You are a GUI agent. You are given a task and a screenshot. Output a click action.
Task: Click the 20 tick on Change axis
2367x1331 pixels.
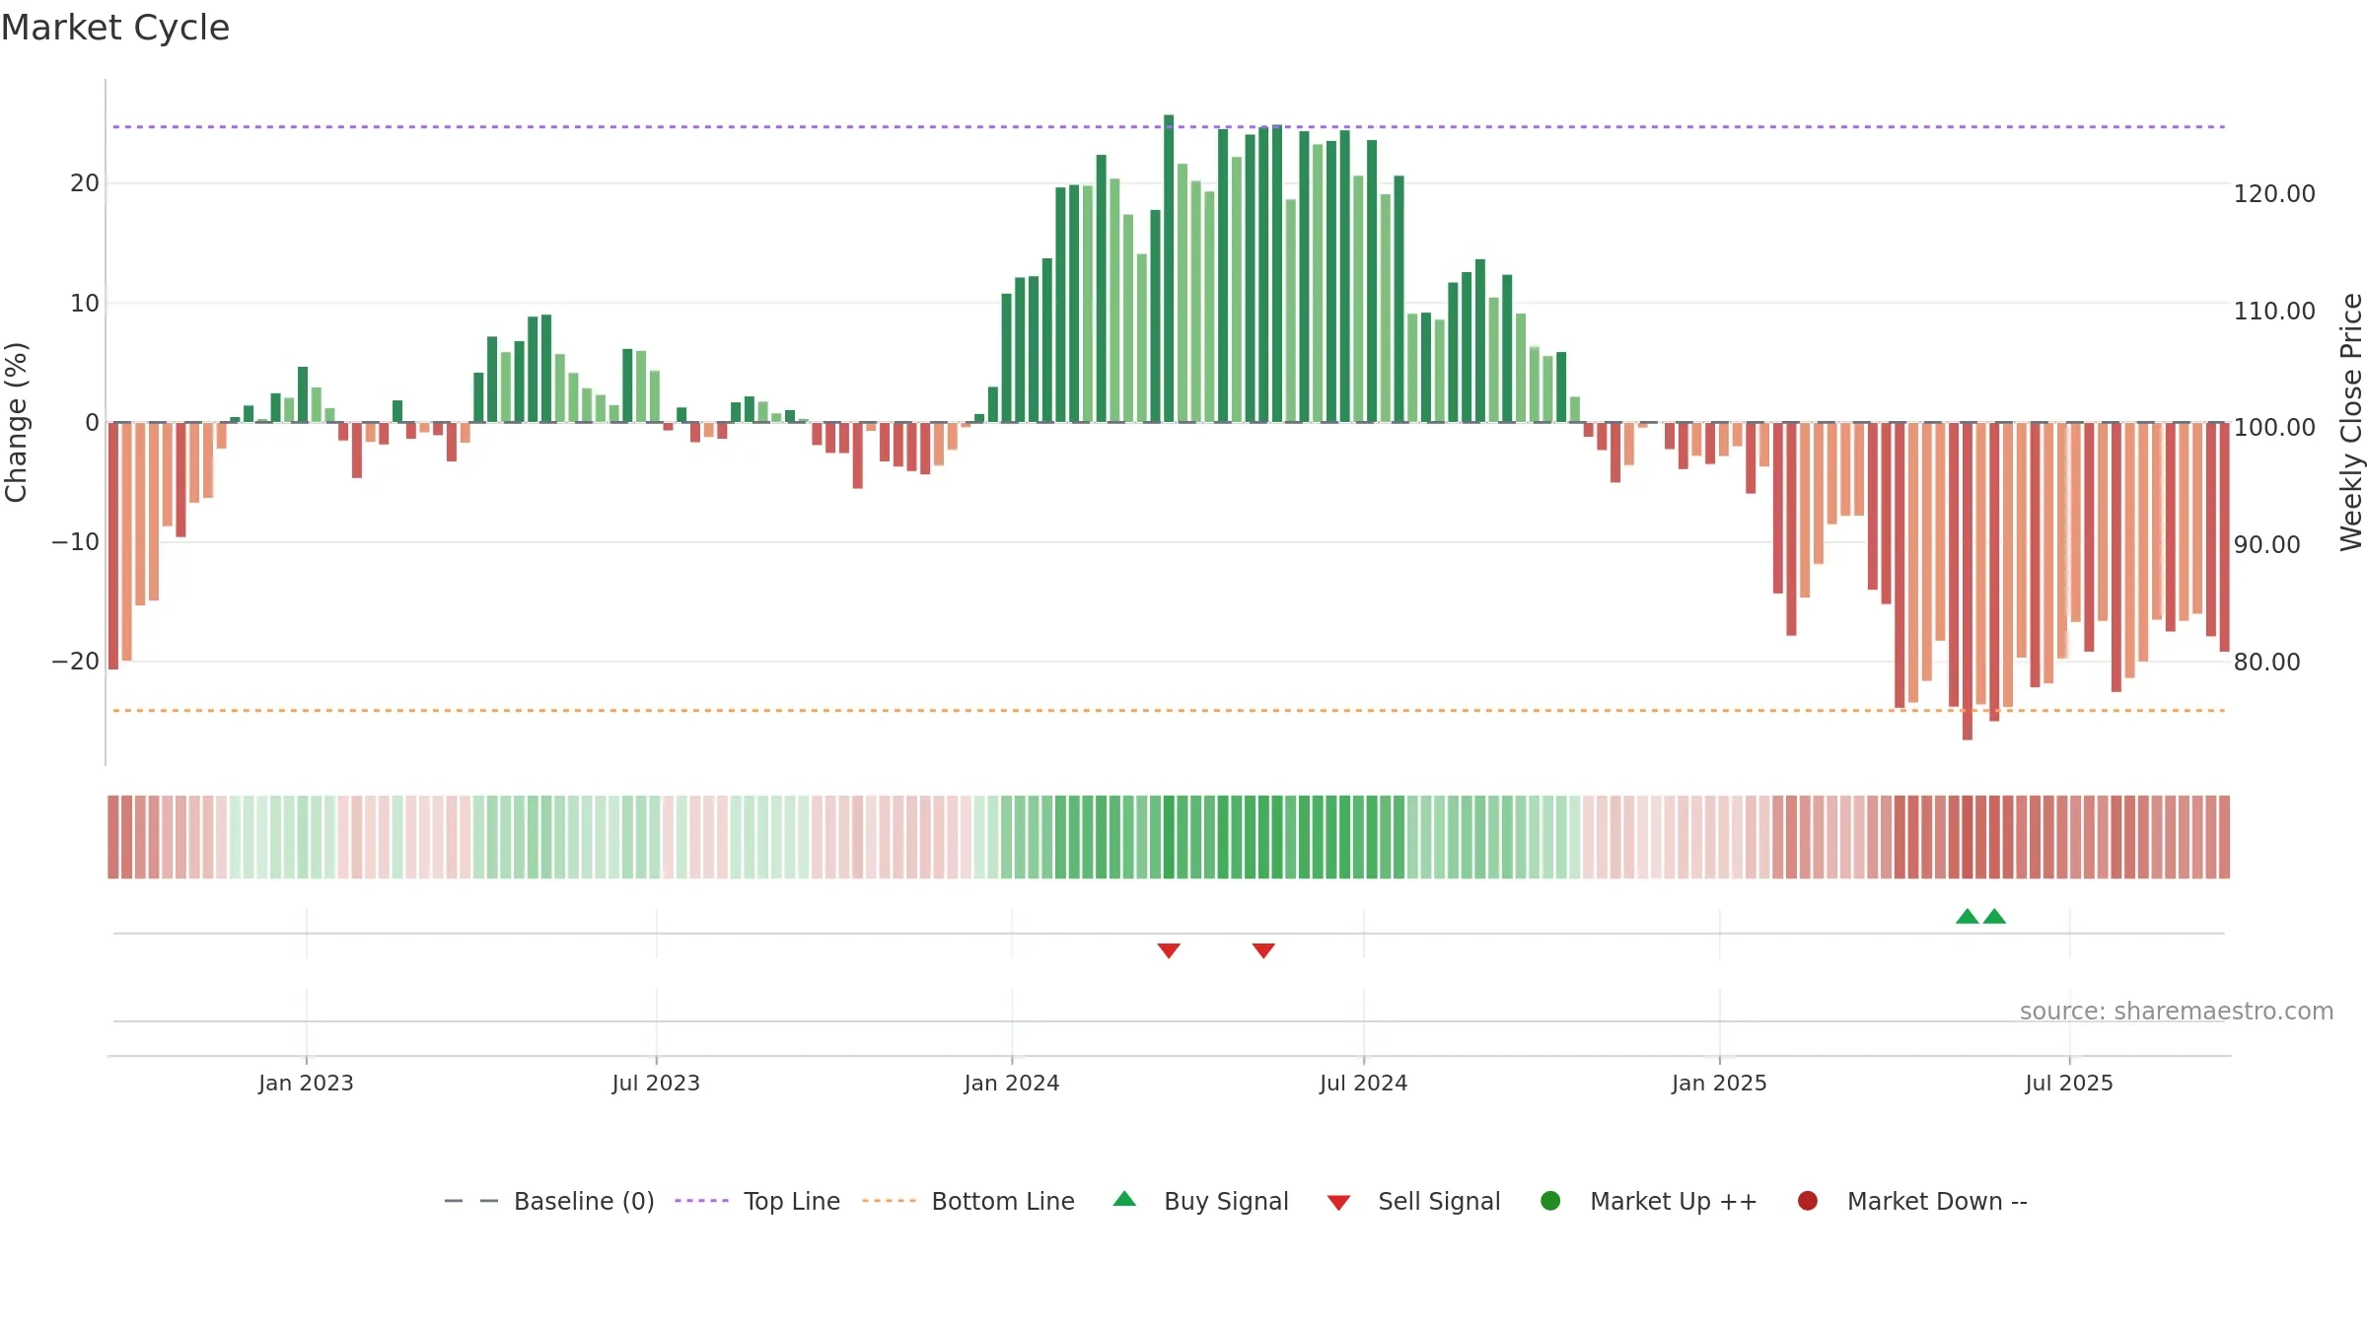[x=85, y=182]
